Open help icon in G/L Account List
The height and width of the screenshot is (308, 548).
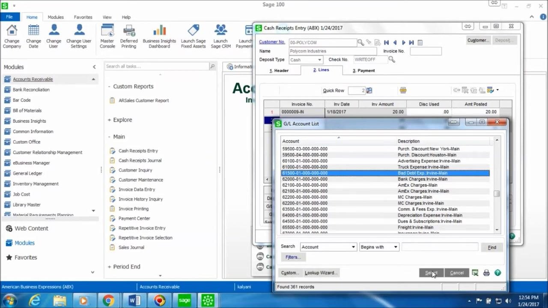[497, 273]
